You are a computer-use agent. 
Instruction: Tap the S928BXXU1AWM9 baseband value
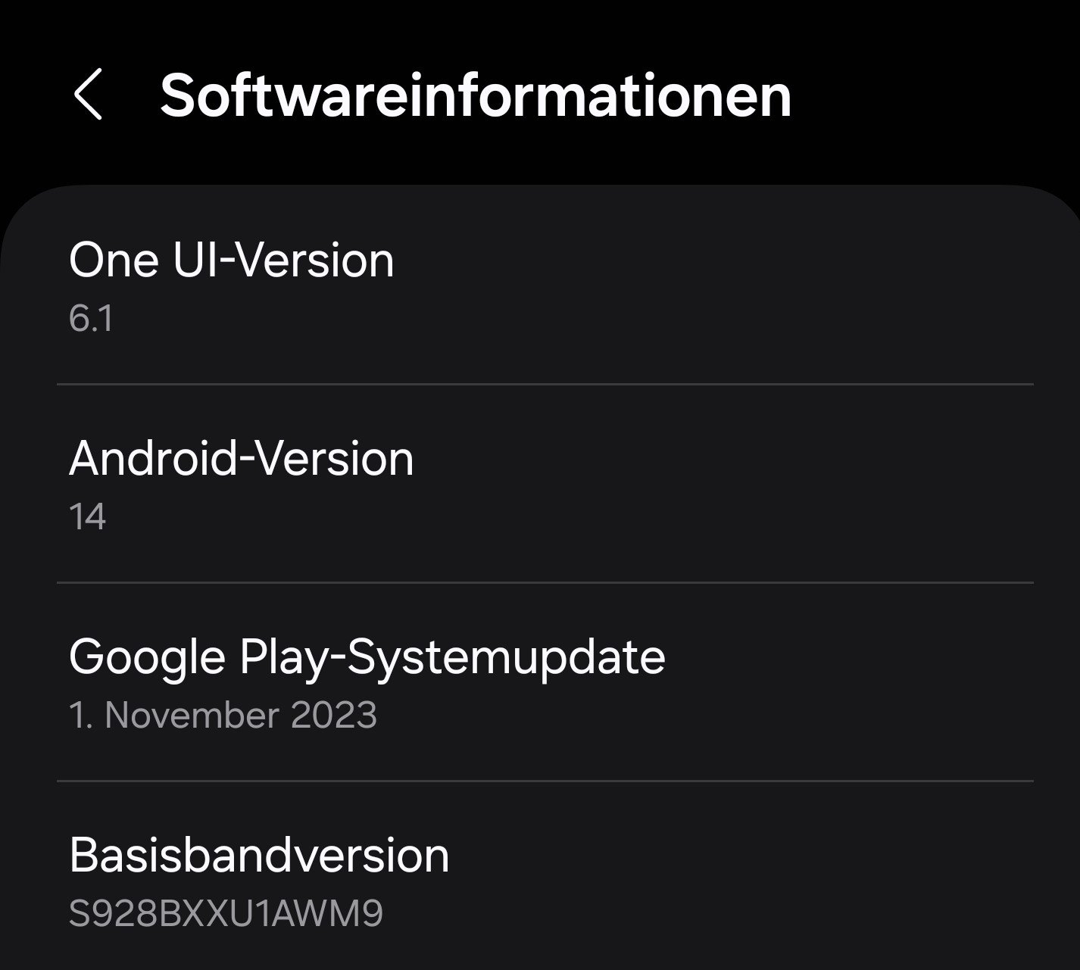tap(226, 913)
